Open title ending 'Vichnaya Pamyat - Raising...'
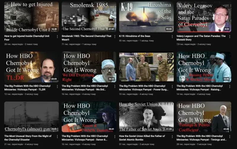237x149 pixels. point(200,88)
